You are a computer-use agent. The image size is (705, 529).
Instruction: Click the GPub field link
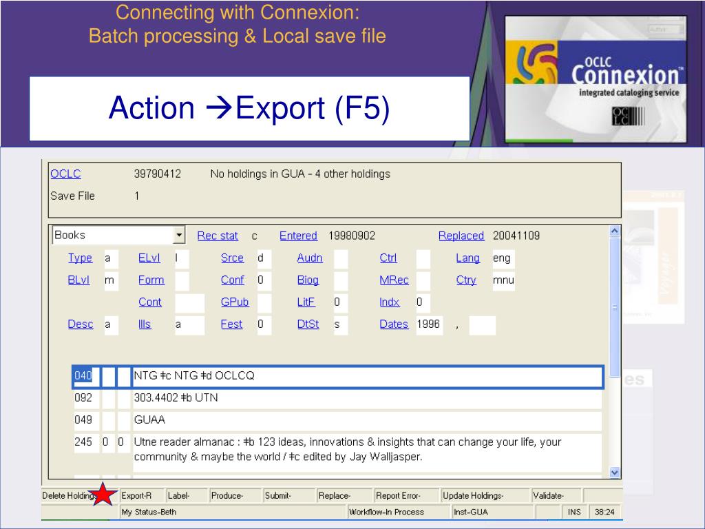click(235, 302)
